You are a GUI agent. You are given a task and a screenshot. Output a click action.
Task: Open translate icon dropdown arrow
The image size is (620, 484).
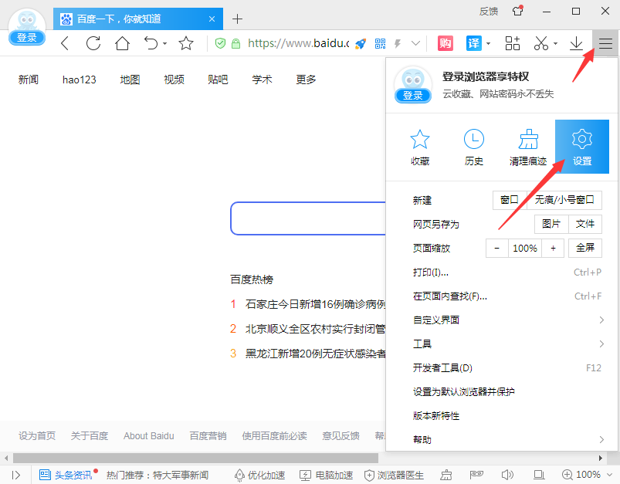tap(488, 43)
